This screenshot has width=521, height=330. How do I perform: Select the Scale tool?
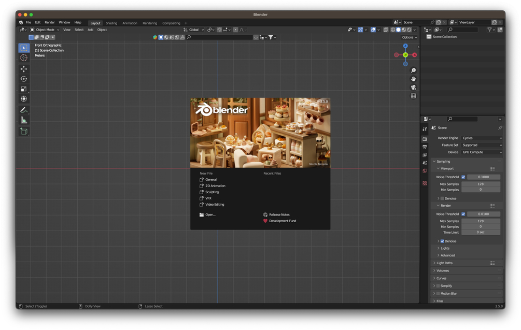pos(24,89)
